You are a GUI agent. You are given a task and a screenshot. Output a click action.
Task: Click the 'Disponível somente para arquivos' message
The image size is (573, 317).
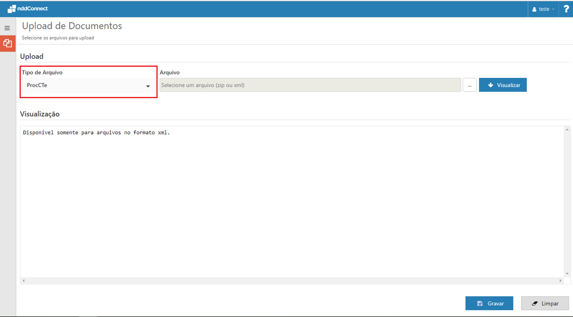click(97, 133)
